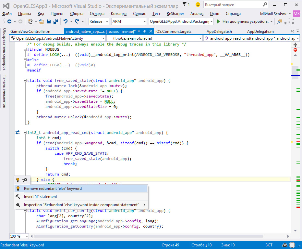Click the Undo arrow icon

click(66, 21)
